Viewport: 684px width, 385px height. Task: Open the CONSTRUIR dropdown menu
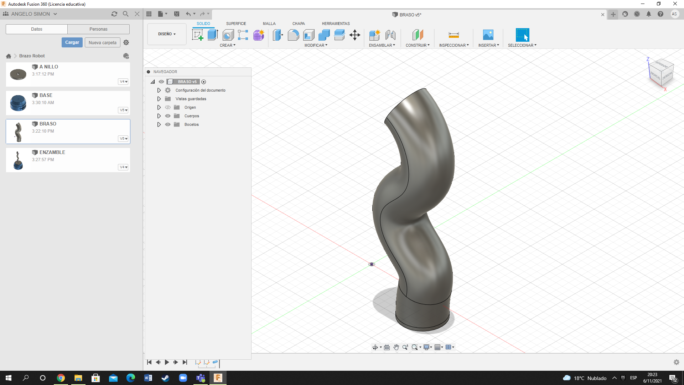tap(418, 45)
